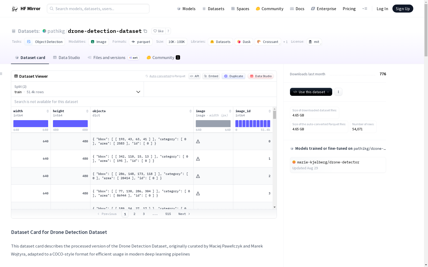Go to page 3 of the table
The height and width of the screenshot is (267, 428).
coord(144,214)
